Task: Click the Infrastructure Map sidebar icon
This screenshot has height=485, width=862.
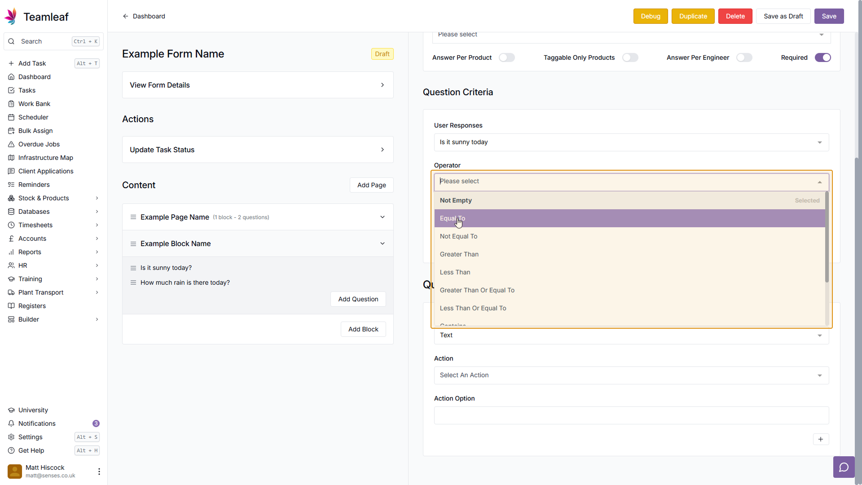Action: coord(11,158)
